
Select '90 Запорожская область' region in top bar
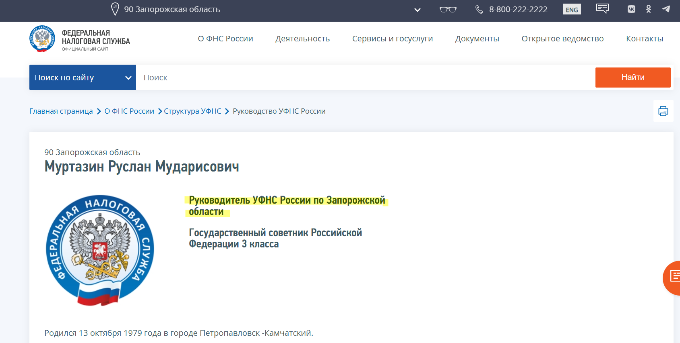coord(172,9)
